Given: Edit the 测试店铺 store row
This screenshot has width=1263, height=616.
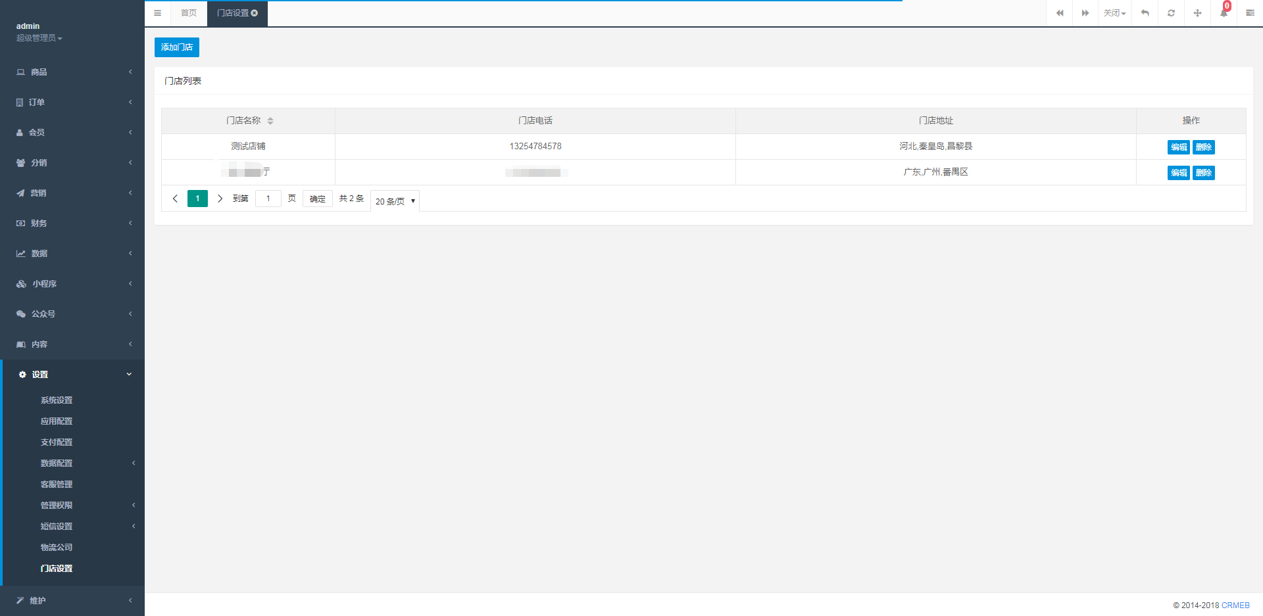Looking at the screenshot, I should click(x=1178, y=147).
